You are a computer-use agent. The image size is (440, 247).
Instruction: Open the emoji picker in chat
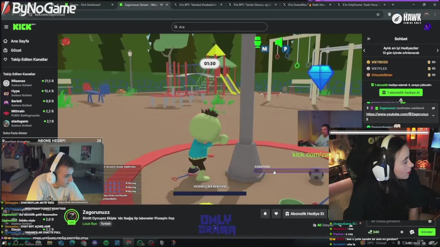pyautogui.click(x=430, y=221)
